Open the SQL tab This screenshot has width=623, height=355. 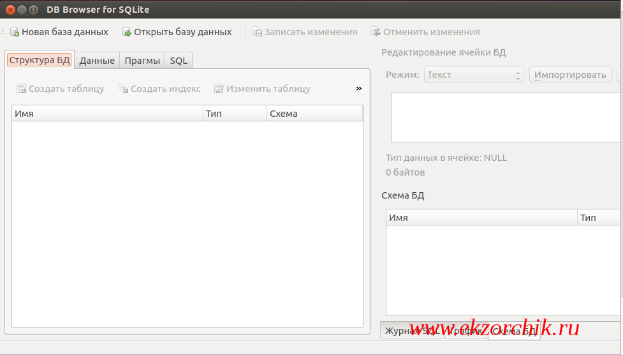click(179, 61)
